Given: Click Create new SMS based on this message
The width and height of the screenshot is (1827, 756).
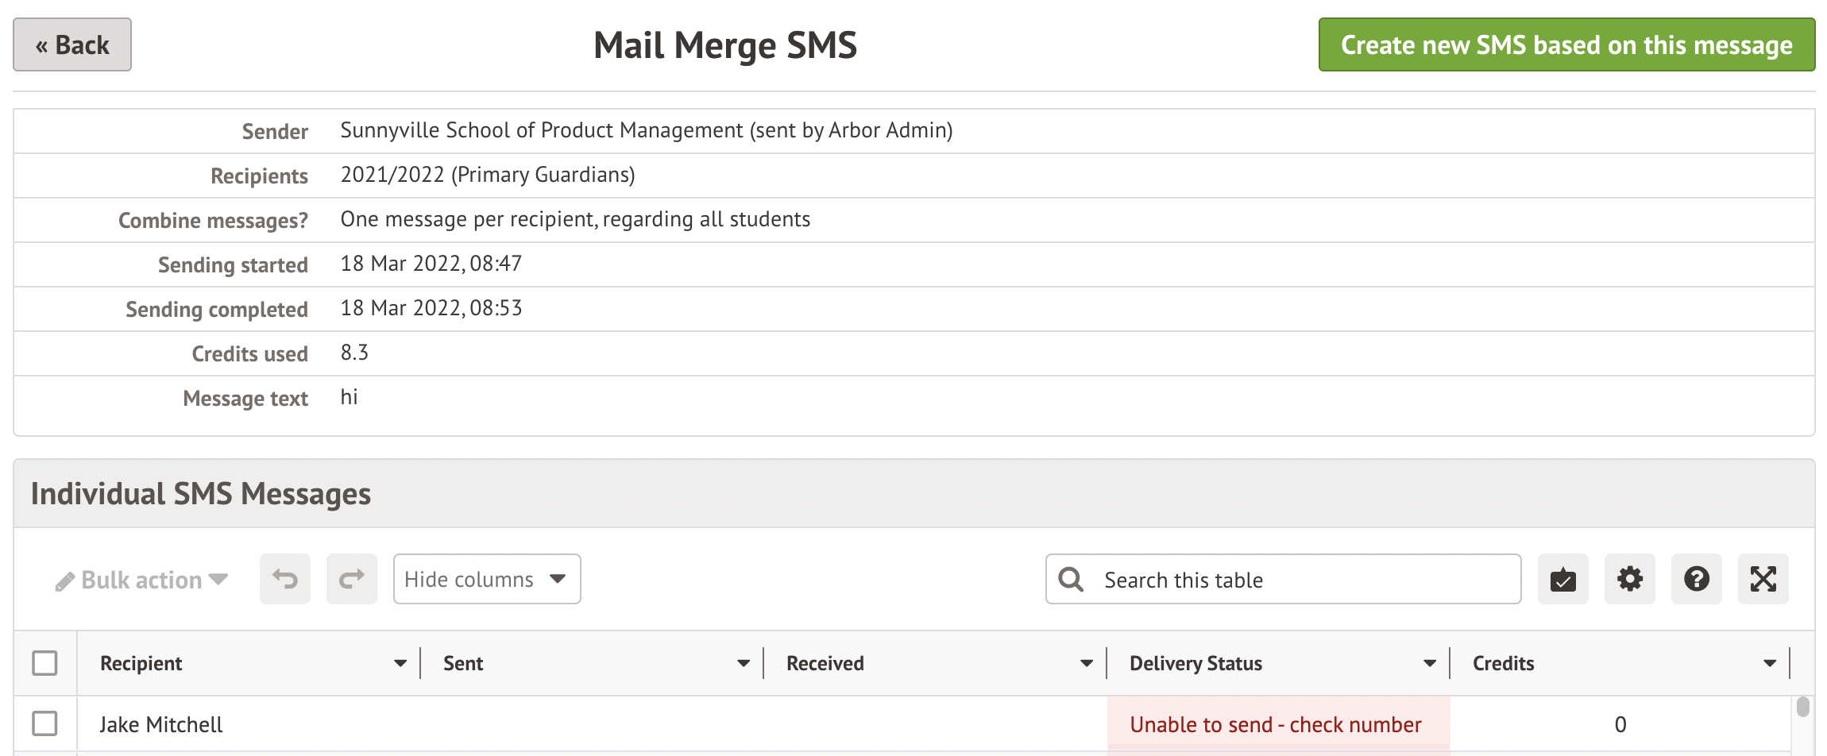Looking at the screenshot, I should pyautogui.click(x=1566, y=44).
